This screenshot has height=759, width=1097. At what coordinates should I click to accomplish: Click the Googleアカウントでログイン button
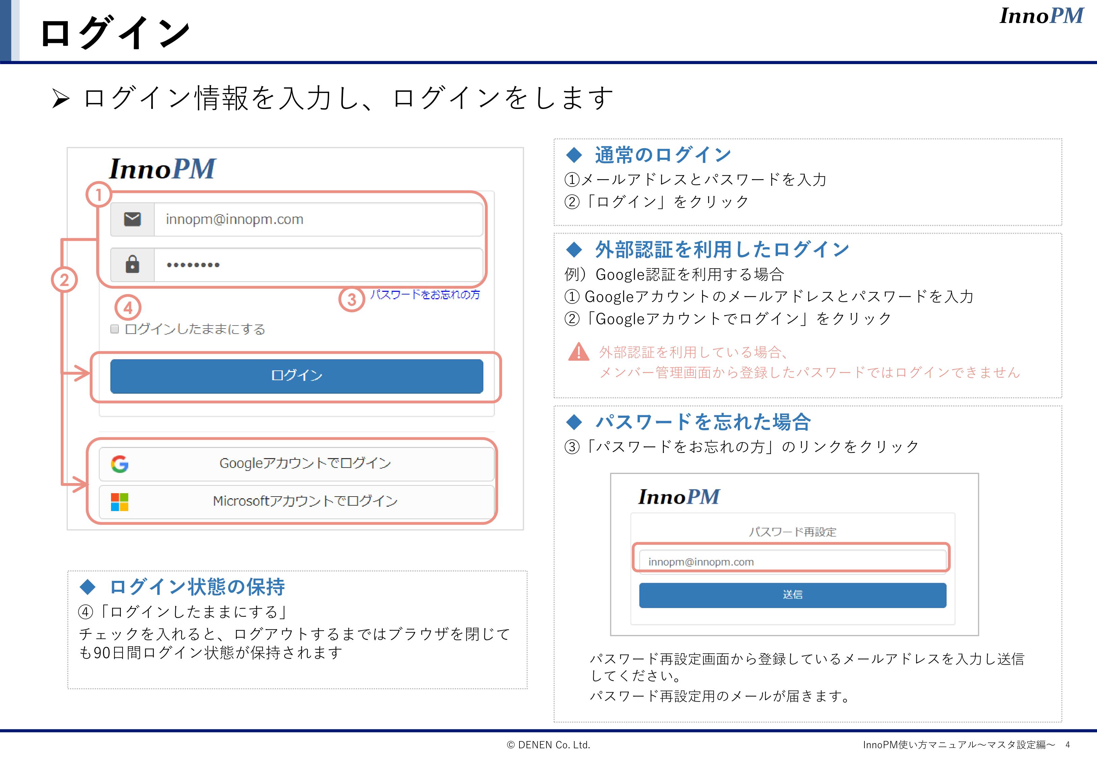click(296, 464)
